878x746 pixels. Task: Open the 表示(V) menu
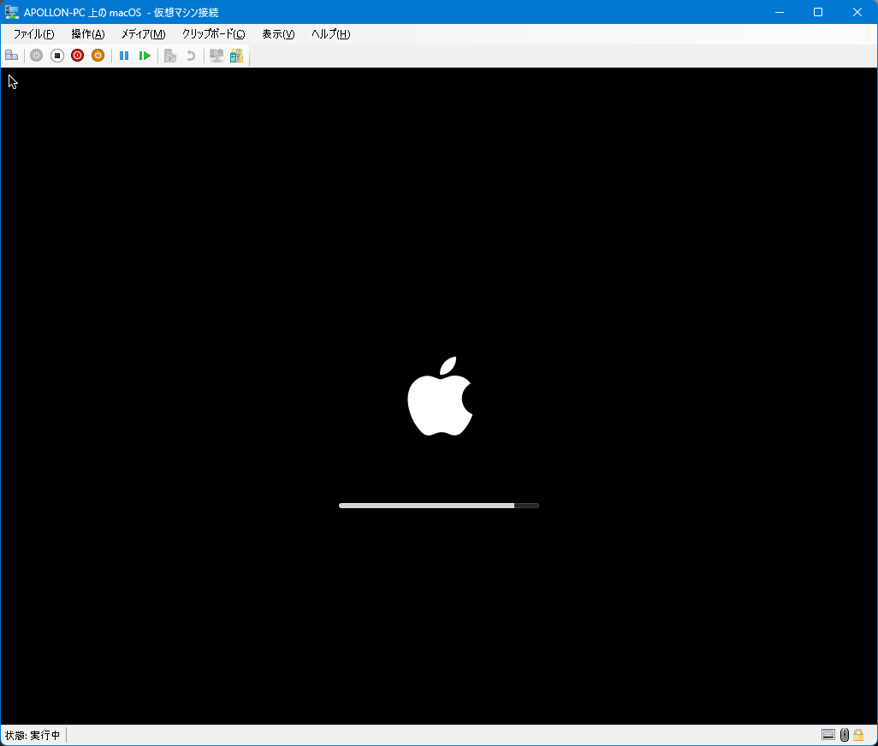(x=278, y=34)
